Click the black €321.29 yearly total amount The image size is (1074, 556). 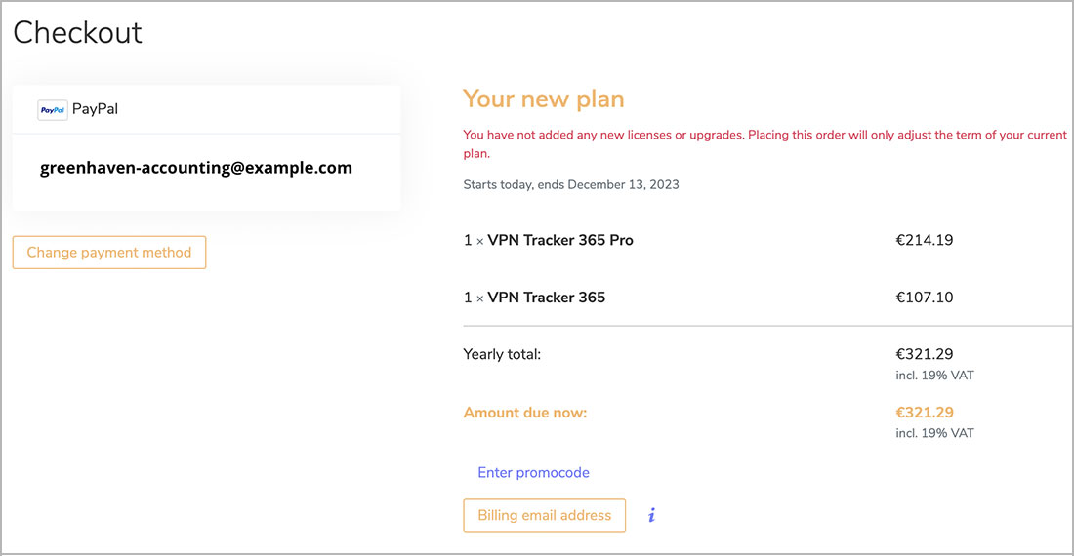tap(924, 354)
